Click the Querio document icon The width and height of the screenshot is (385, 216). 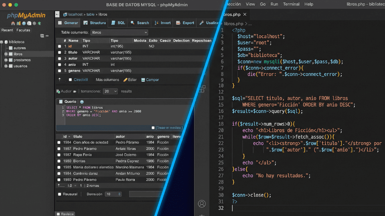[61, 102]
